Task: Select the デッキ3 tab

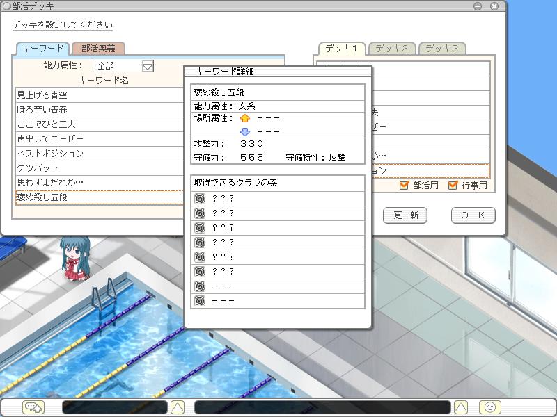Action: 442,49
